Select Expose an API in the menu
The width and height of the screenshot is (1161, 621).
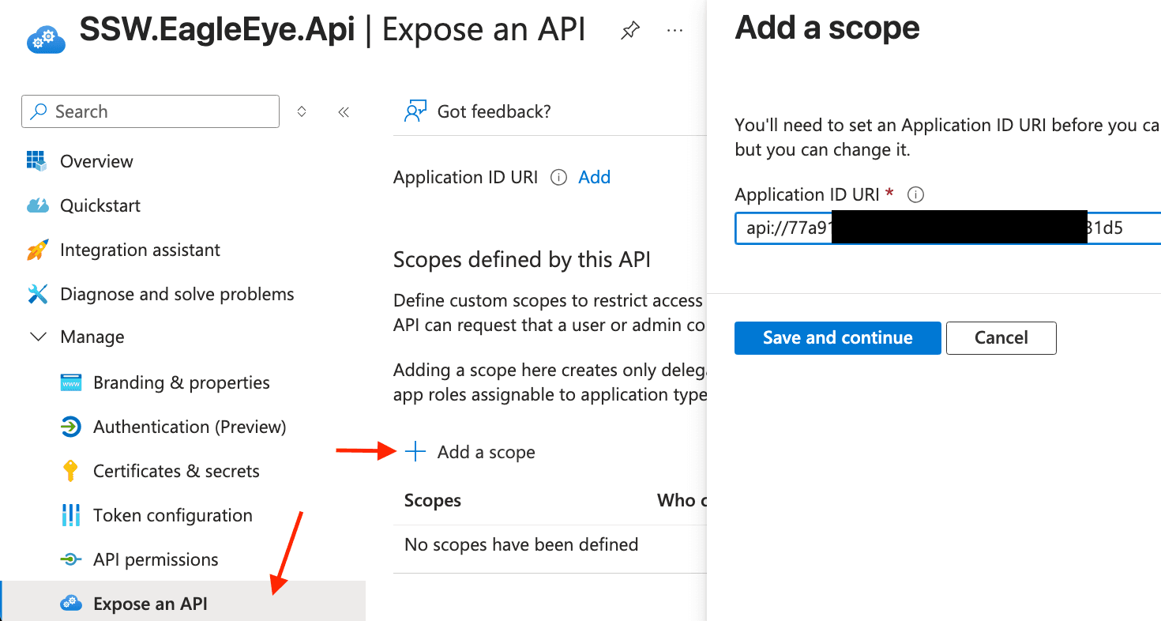tap(149, 603)
